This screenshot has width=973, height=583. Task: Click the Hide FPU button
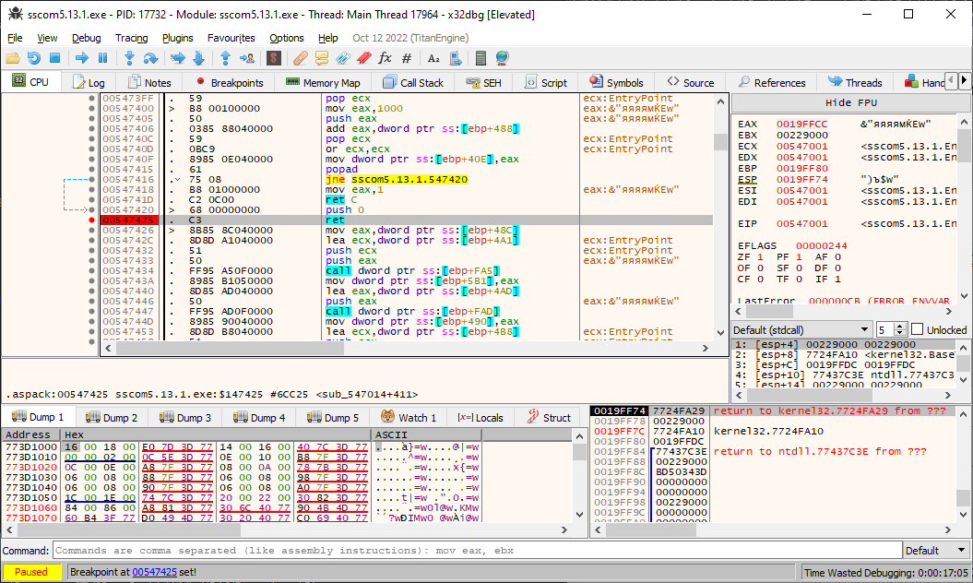(x=850, y=102)
